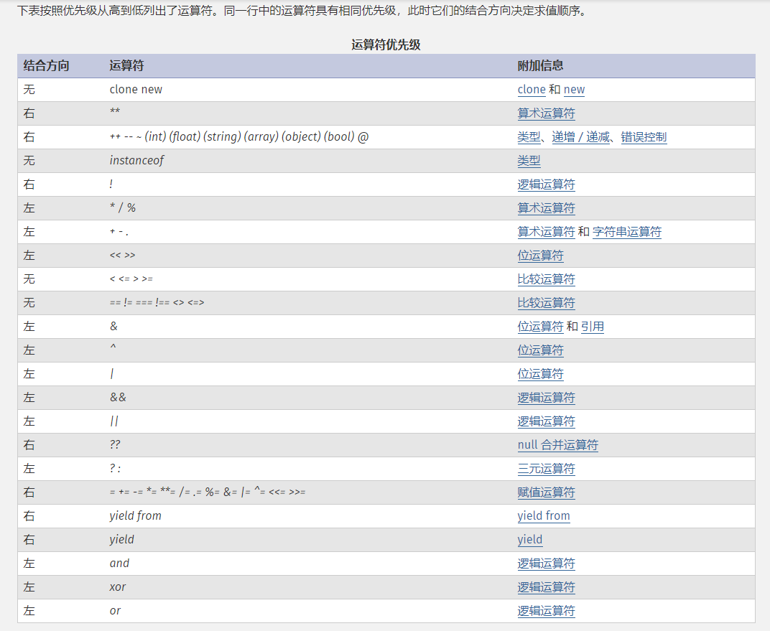
Task: Click the 'clone new' operator cell
Action: click(136, 89)
